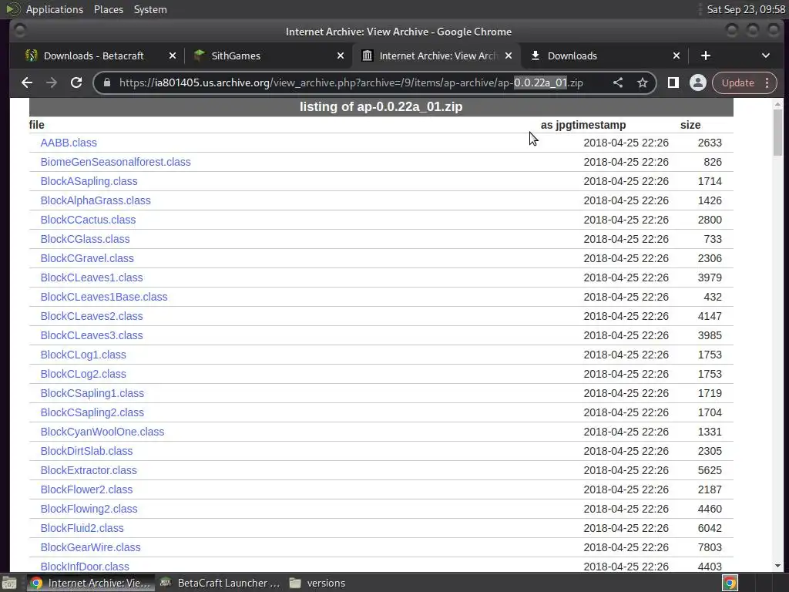Click the 'listing of ap-0.0.22a_01.zip' heading
Screen dimensions: 789x592
(x=381, y=106)
